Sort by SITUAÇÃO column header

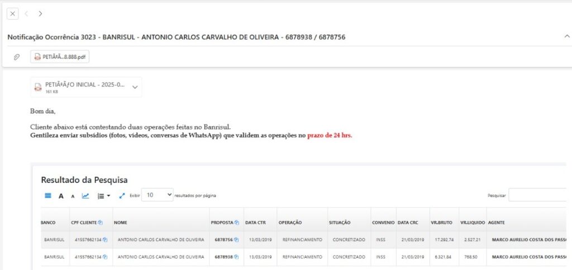340,223
